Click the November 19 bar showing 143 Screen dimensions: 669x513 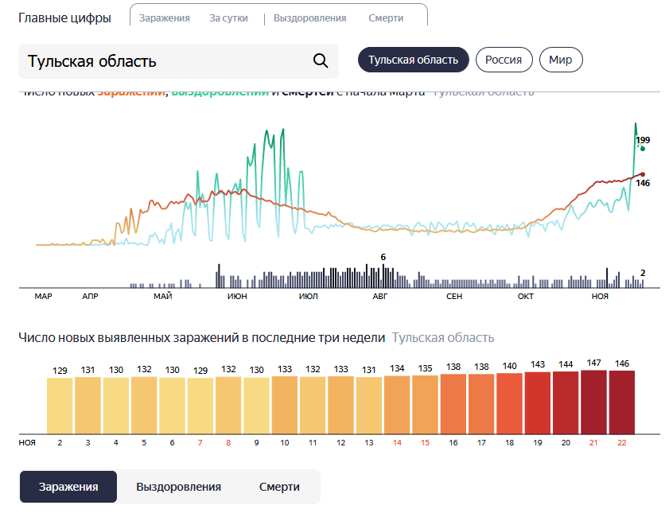point(538,403)
